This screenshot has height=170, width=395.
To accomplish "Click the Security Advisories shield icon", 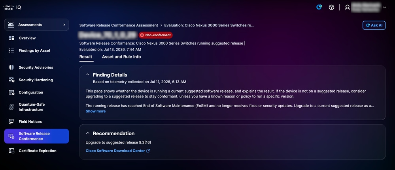I will pos(11,67).
